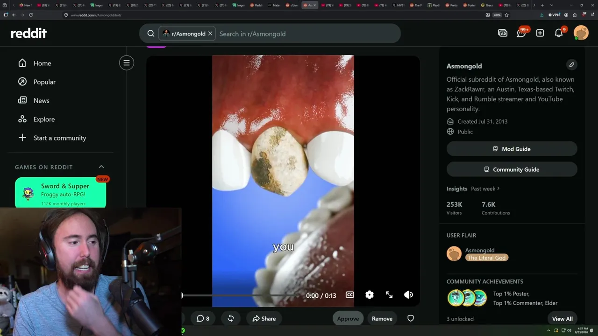This screenshot has height=336, width=598.
Task: Open the taskbar clock and date
Action: tap(582, 330)
